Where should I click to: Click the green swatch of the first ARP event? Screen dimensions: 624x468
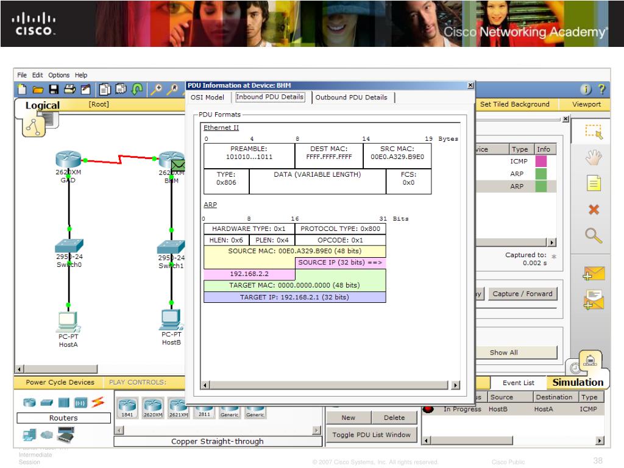pyautogui.click(x=541, y=174)
